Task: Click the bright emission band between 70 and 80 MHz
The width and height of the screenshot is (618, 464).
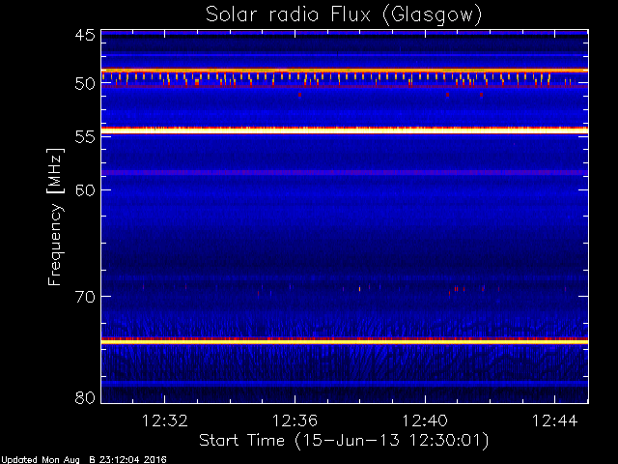Action: click(x=345, y=340)
